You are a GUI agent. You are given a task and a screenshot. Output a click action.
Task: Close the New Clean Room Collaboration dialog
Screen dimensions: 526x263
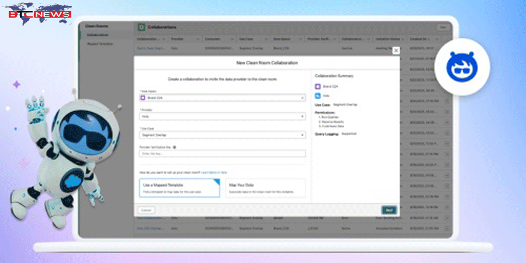pos(396,51)
